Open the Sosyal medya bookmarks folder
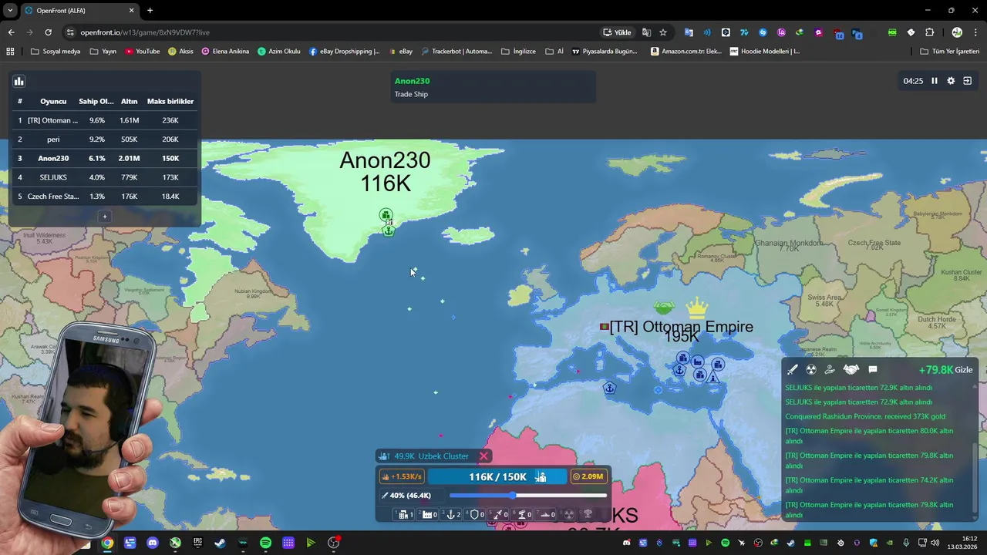 tap(56, 52)
